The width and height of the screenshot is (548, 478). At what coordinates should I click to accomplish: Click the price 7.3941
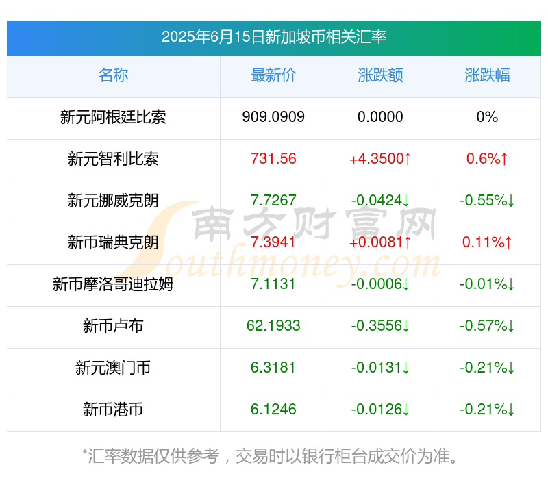273,242
